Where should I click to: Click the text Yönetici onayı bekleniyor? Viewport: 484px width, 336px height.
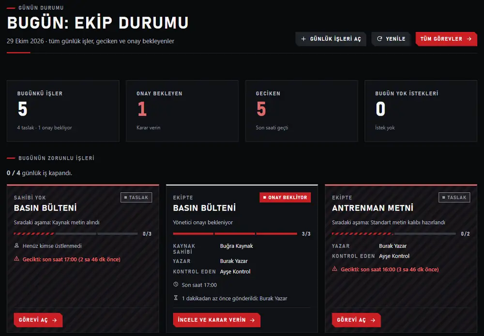203,222
